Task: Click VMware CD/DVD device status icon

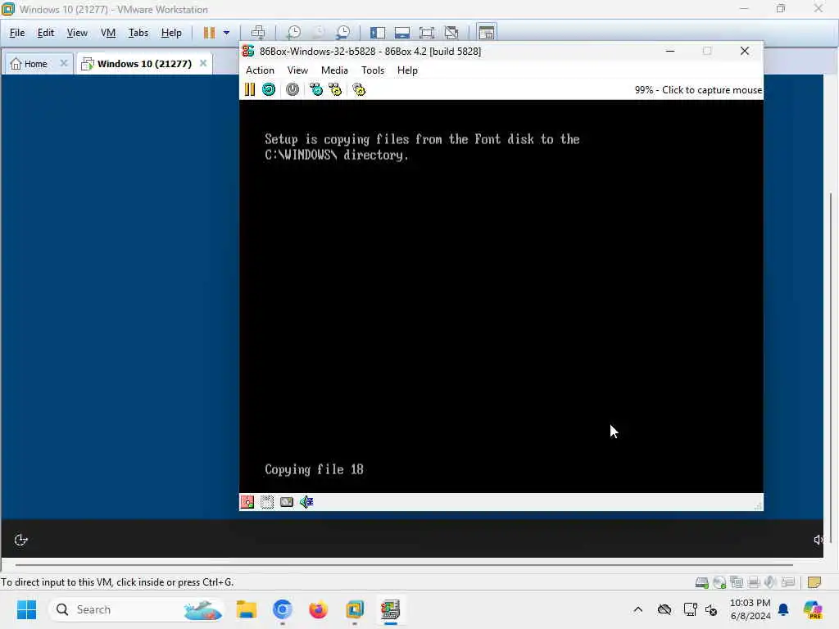Action: tap(719, 582)
